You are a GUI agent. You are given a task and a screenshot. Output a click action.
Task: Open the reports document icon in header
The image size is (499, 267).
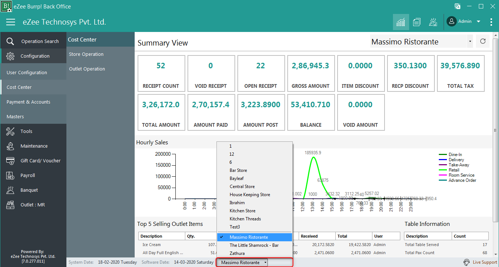click(x=416, y=22)
